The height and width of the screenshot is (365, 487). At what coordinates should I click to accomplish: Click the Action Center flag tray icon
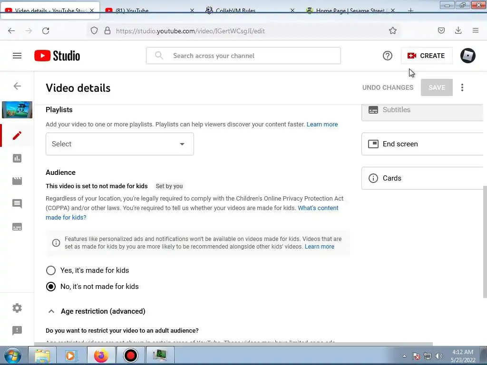pyautogui.click(x=416, y=356)
